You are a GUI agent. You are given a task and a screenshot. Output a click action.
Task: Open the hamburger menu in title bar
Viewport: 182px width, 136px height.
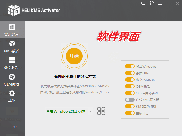pyautogui.click(x=160, y=3)
